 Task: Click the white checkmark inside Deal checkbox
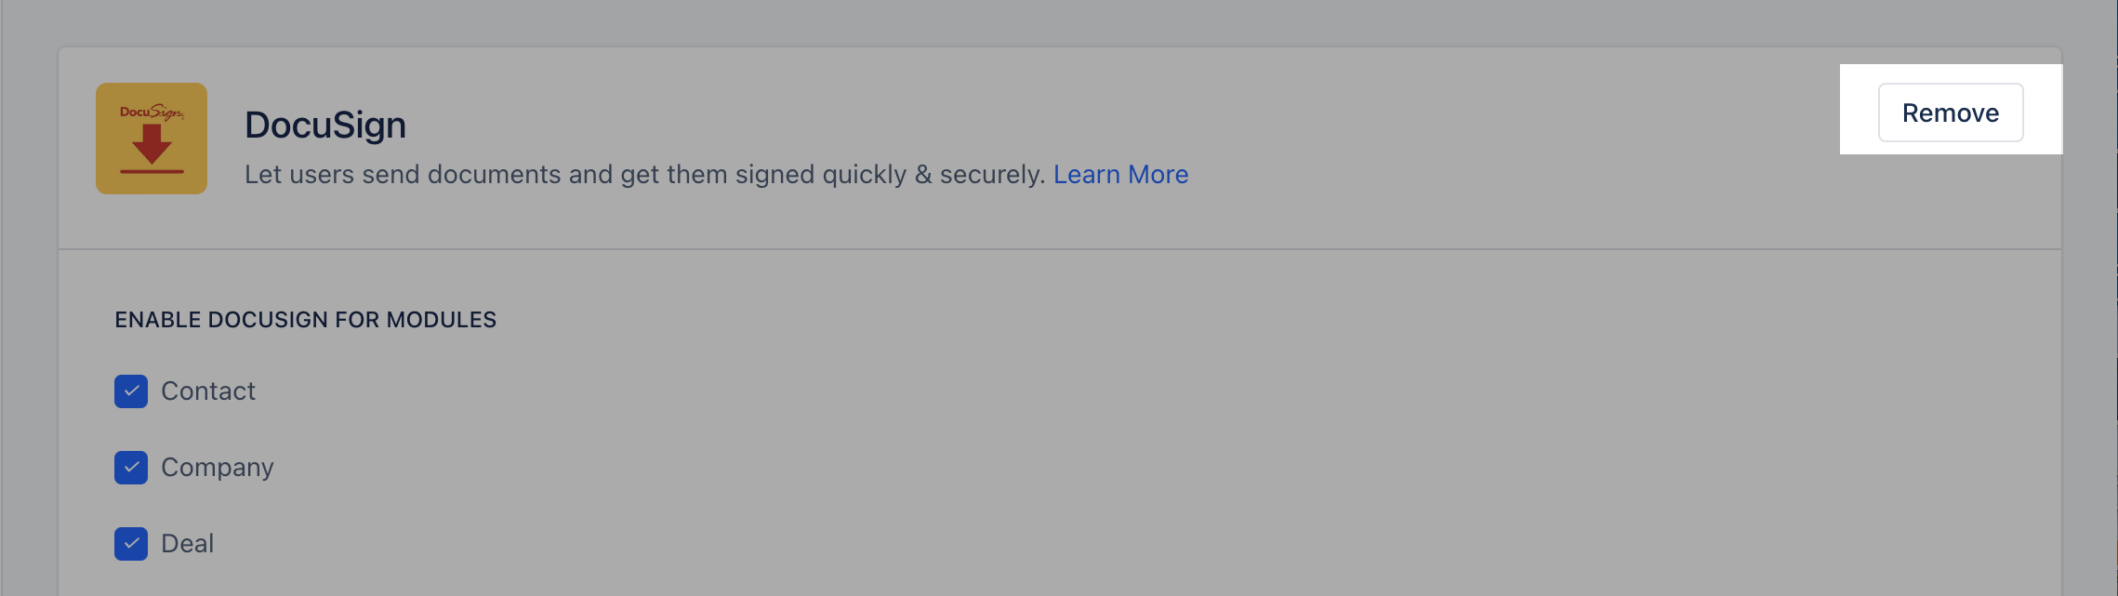click(131, 544)
